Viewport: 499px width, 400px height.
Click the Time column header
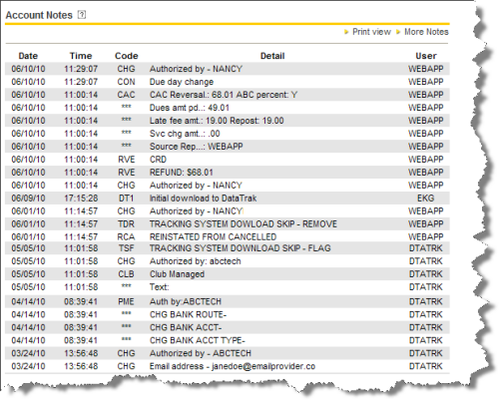(x=81, y=56)
